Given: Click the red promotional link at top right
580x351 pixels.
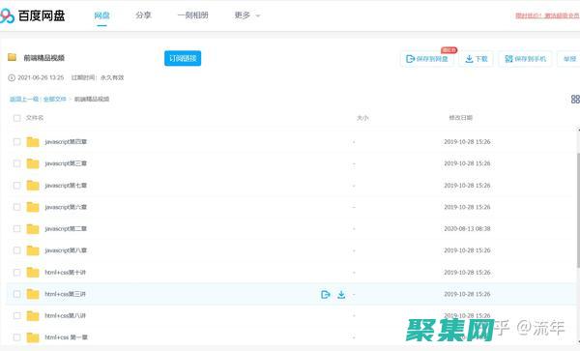Looking at the screenshot, I should (x=547, y=15).
